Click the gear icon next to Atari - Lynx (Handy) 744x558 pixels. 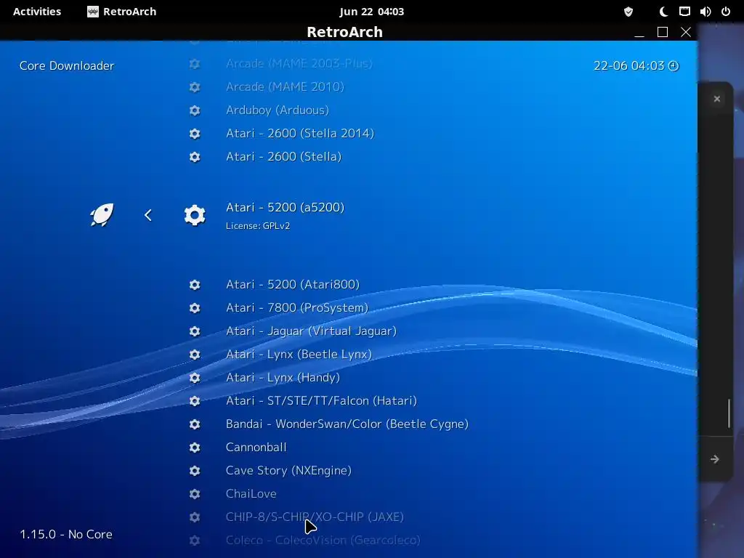pos(195,377)
